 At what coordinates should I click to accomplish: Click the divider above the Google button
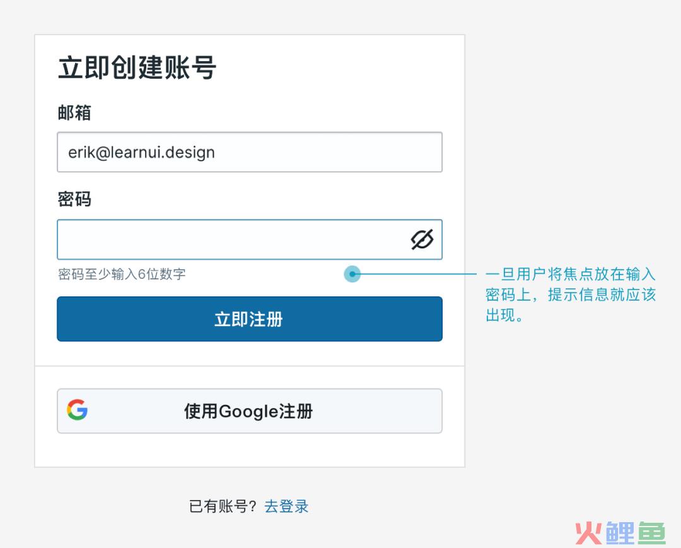coord(249,366)
